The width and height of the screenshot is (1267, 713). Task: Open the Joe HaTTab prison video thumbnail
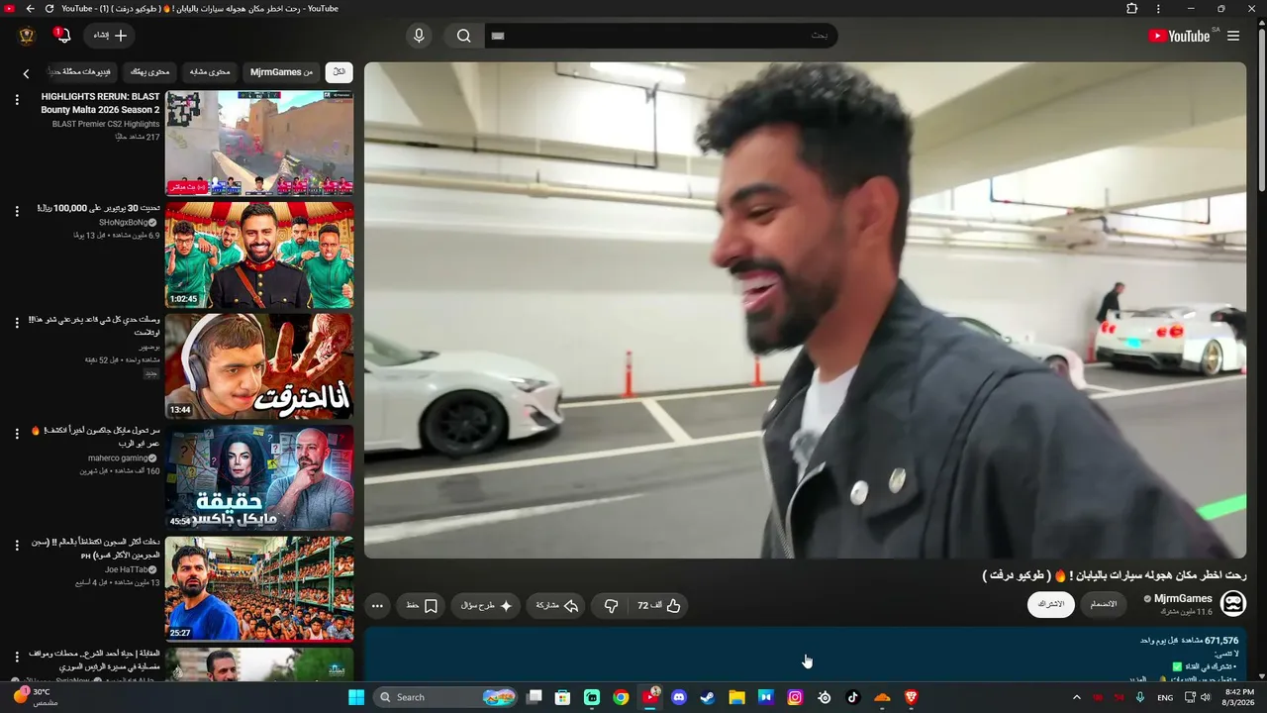pyautogui.click(x=259, y=589)
